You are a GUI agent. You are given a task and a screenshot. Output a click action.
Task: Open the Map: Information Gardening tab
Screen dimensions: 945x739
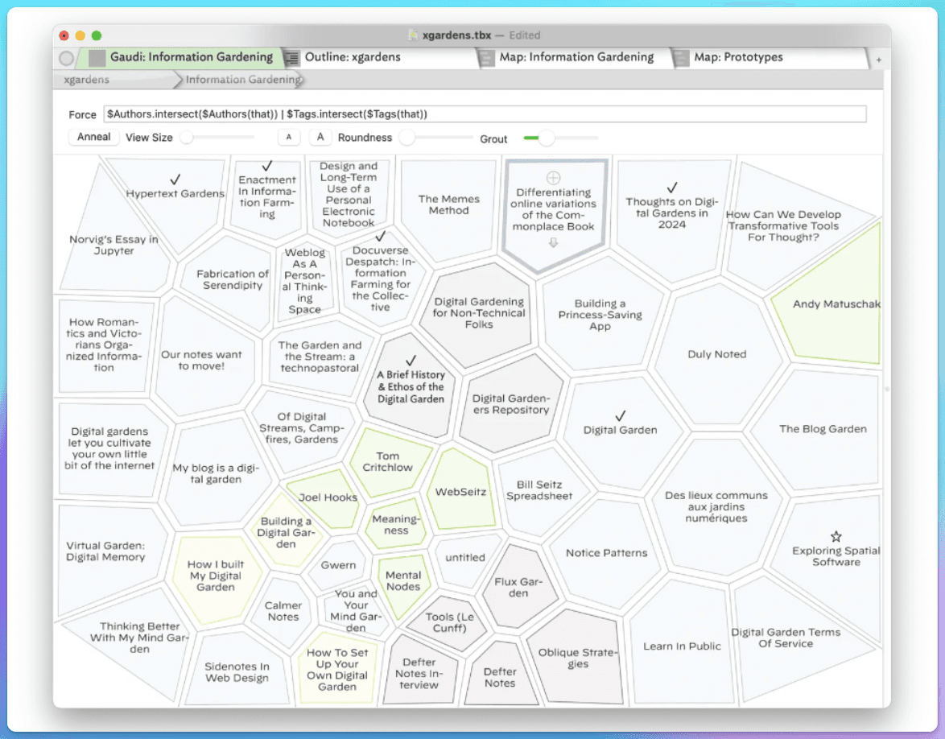574,58
